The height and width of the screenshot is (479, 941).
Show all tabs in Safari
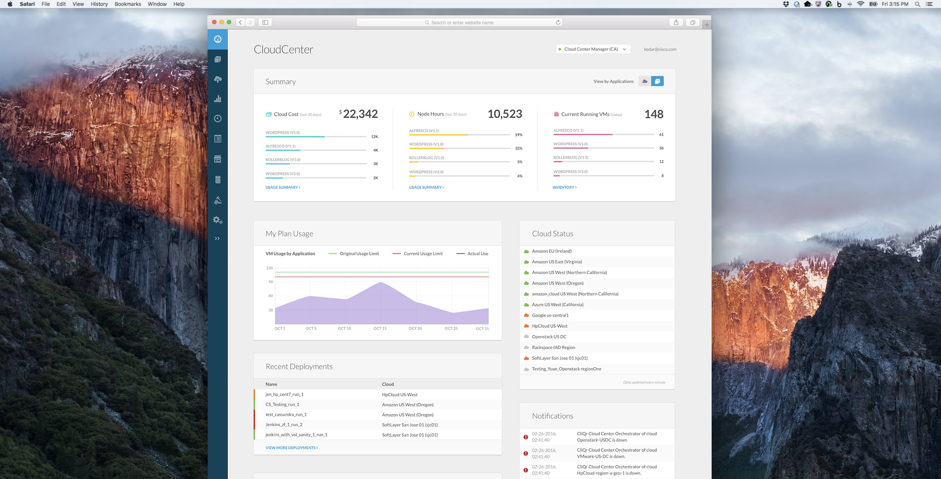pos(693,23)
